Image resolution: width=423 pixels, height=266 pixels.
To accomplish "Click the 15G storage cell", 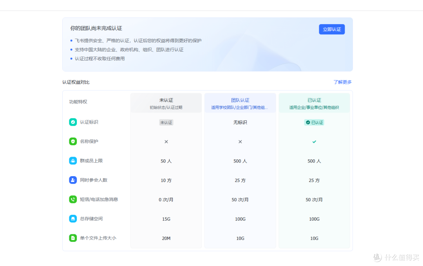I will coord(166,219).
